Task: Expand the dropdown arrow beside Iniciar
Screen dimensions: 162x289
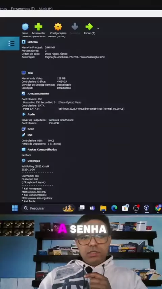Action: pyautogui.click(x=98, y=29)
